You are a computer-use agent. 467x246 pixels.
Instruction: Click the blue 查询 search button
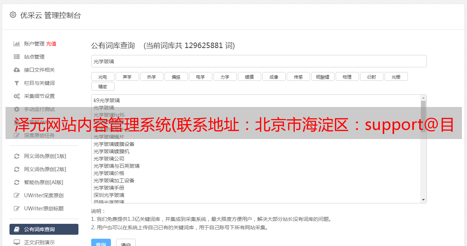tap(101, 243)
